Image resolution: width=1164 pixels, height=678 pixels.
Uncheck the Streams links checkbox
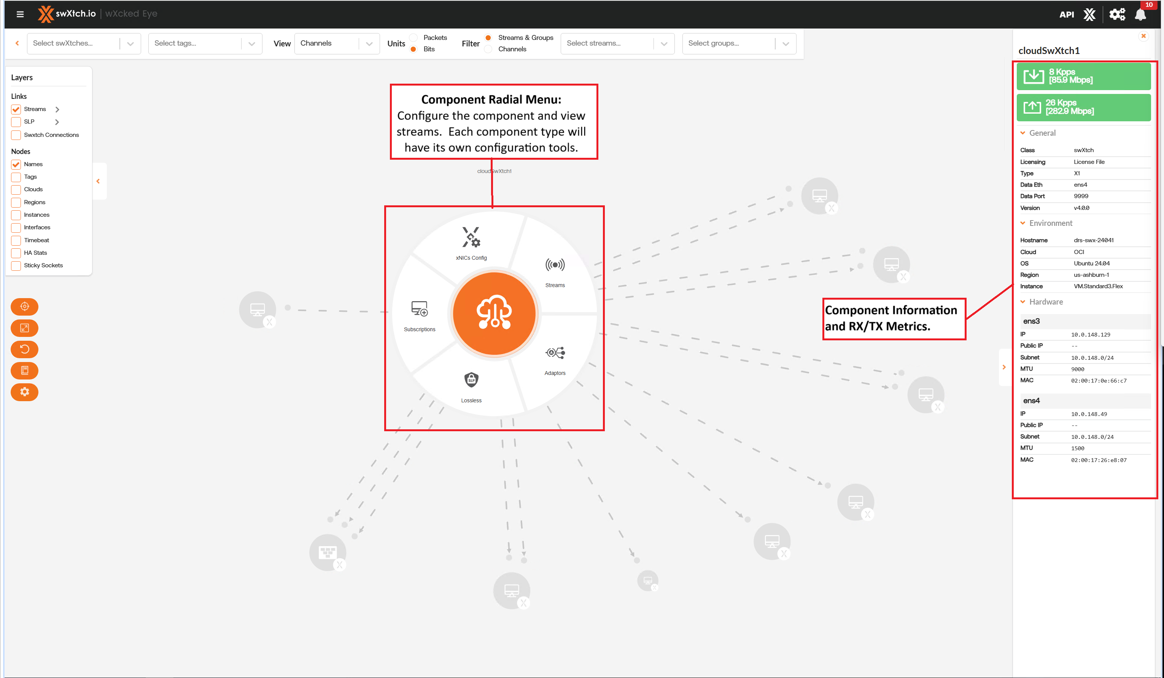tap(16, 110)
